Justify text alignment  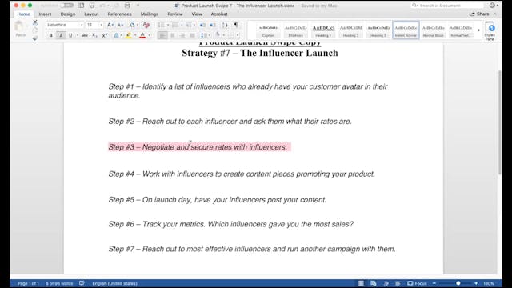192,35
